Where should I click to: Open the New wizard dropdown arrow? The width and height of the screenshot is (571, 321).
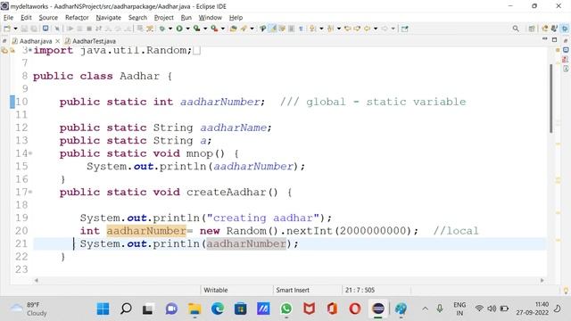15,29
